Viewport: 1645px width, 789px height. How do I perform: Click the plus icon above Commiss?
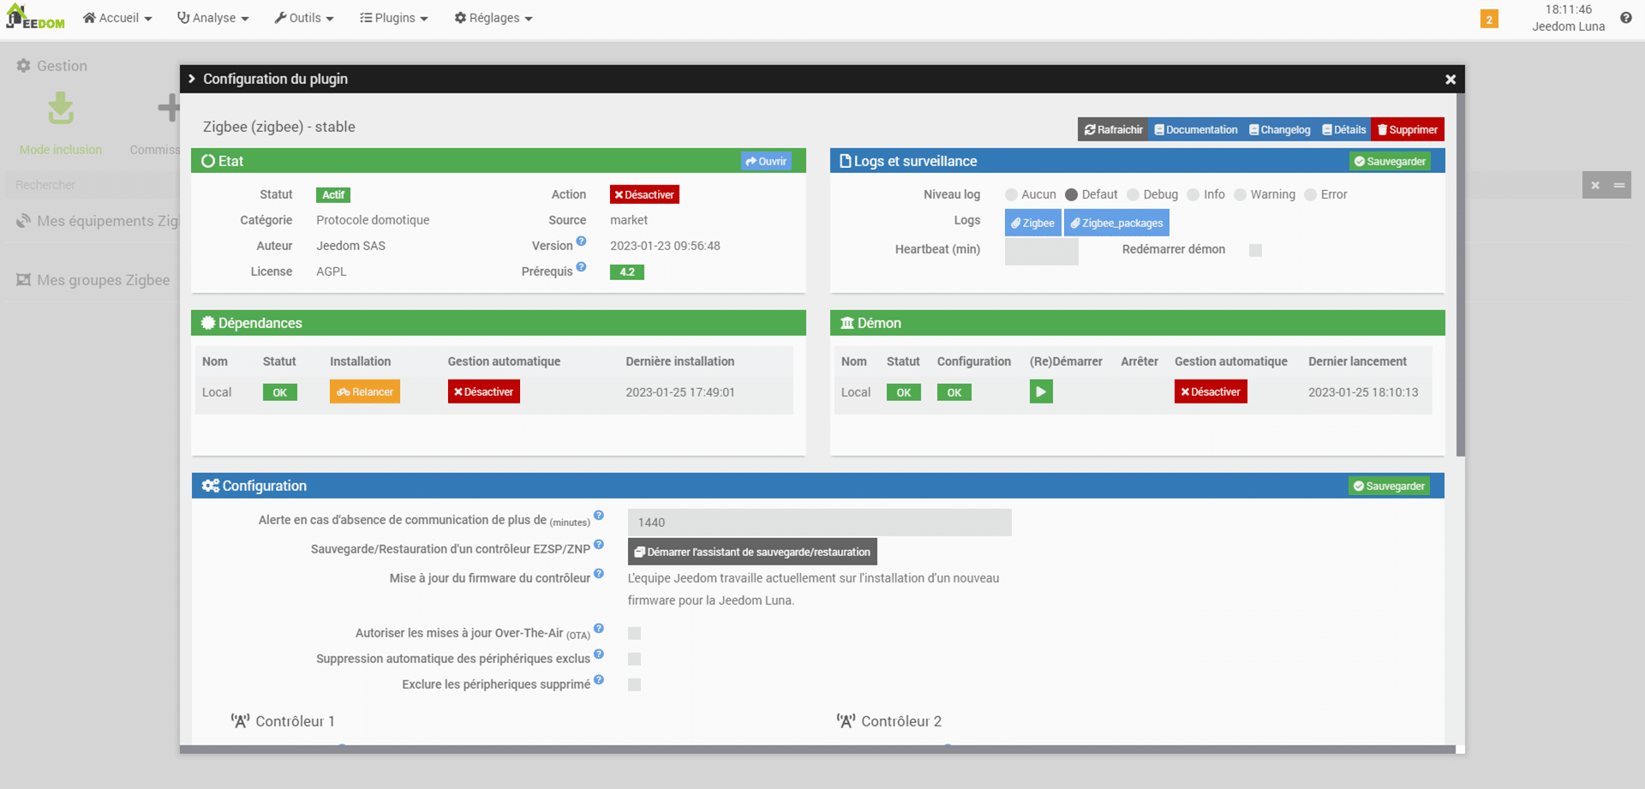point(169,108)
